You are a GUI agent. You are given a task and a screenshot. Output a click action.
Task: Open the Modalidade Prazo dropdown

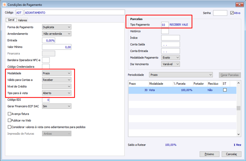[x=57, y=73]
